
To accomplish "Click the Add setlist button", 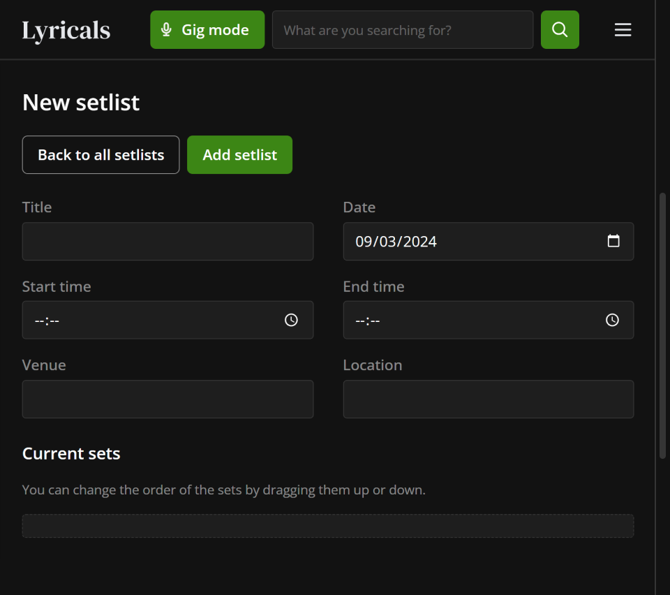I will pos(239,154).
